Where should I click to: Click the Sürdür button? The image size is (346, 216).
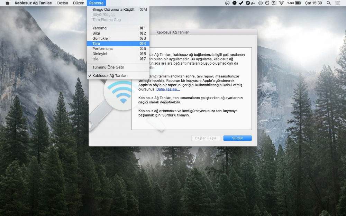point(237,138)
